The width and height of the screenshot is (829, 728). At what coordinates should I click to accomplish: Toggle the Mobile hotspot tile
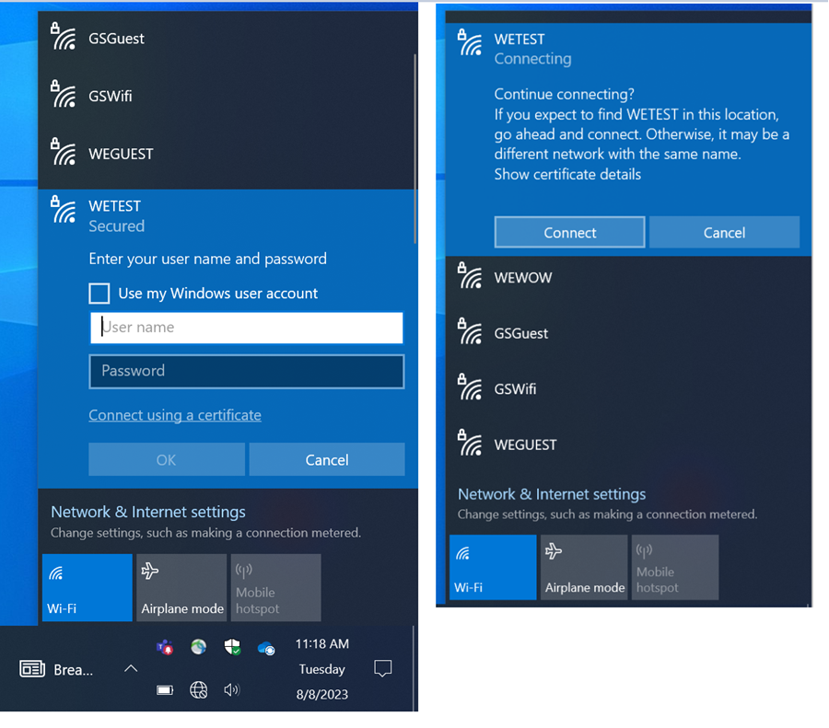pos(275,587)
